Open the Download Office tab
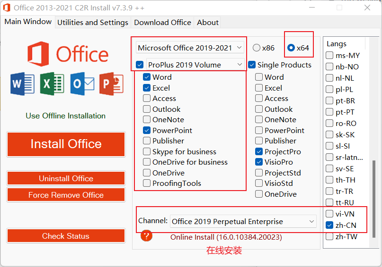382x267 pixels. (x=162, y=22)
